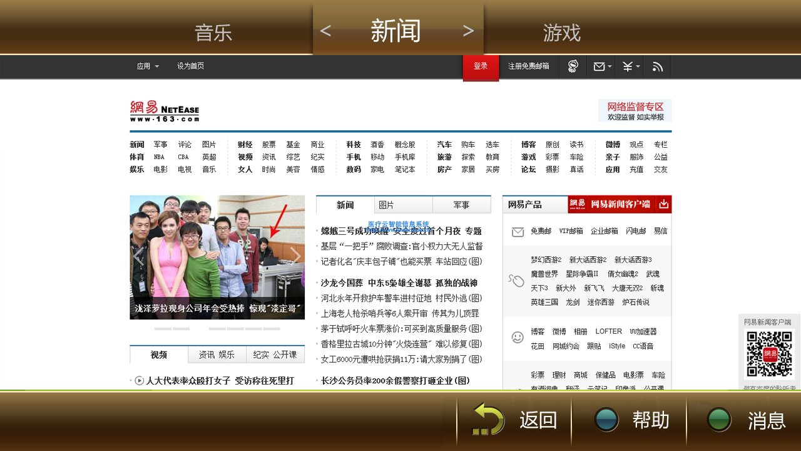Click the red 登录 button
The width and height of the screenshot is (801, 451).
point(481,66)
